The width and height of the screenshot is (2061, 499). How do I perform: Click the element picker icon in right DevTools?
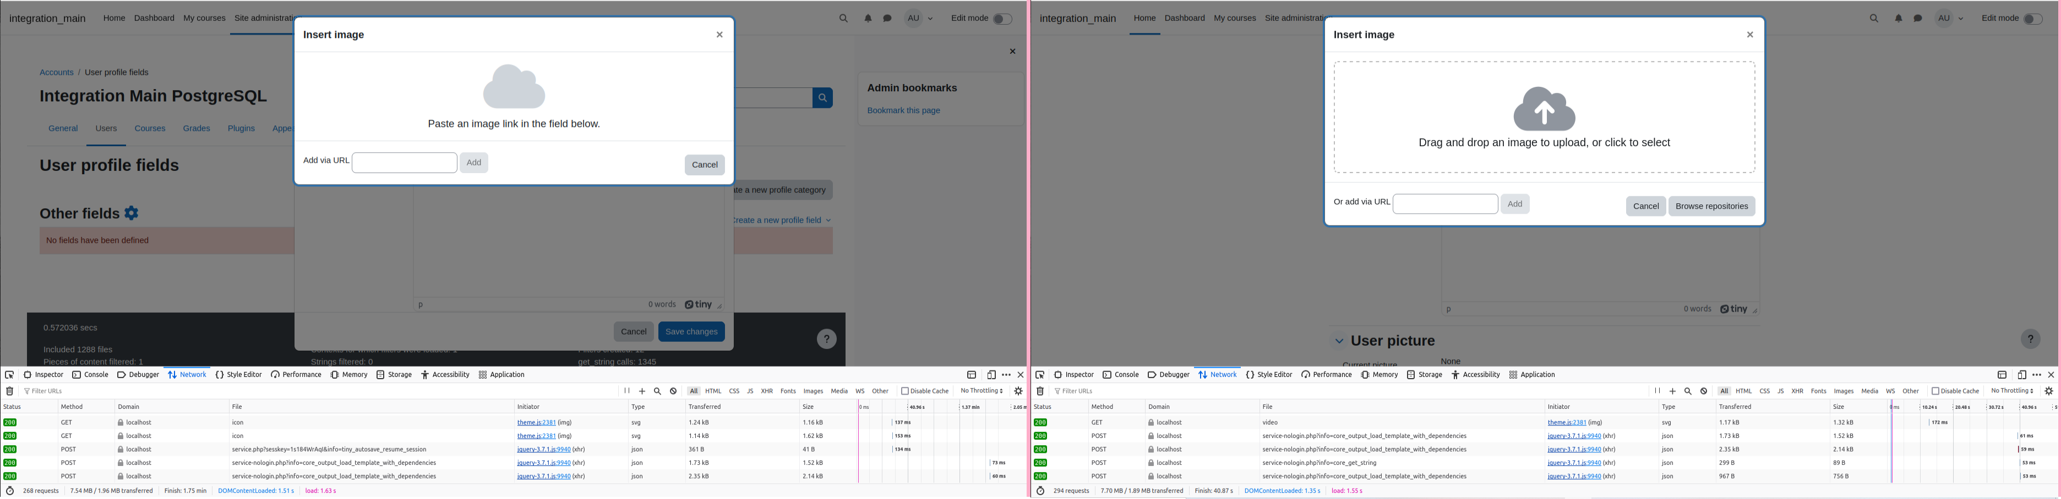1040,375
